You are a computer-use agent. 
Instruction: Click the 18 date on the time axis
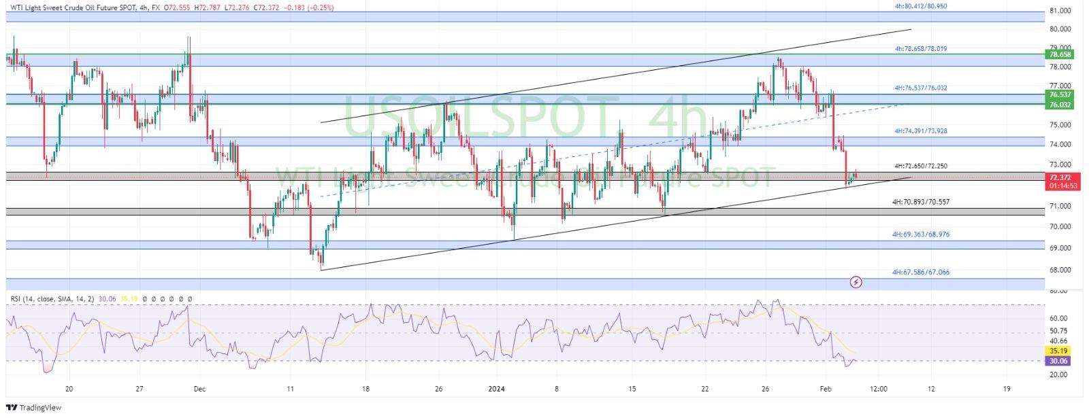pos(365,389)
